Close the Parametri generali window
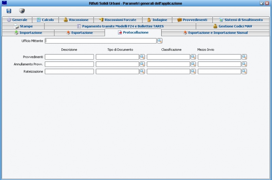The image size is (272, 180). click(267, 3)
